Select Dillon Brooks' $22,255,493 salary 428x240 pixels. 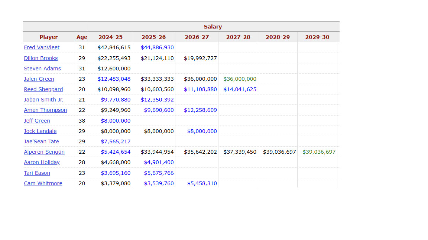pyautogui.click(x=114, y=58)
